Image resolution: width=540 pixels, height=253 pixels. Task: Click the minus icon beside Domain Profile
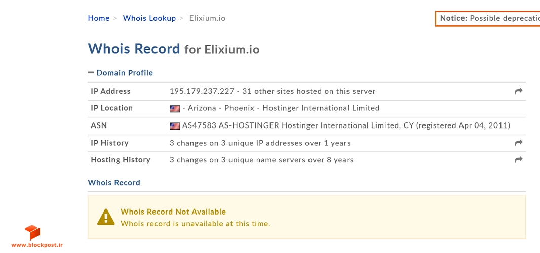point(91,73)
